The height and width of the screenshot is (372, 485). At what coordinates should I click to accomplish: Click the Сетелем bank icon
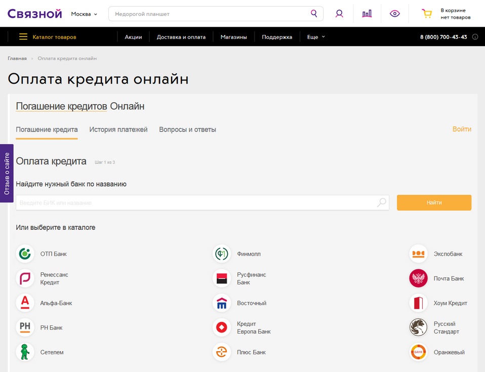click(25, 352)
